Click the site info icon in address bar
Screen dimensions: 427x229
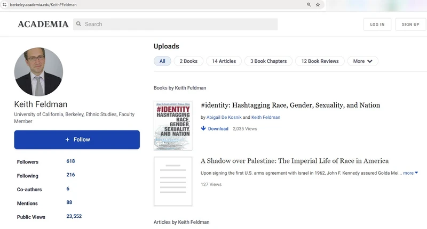[x=4, y=5]
